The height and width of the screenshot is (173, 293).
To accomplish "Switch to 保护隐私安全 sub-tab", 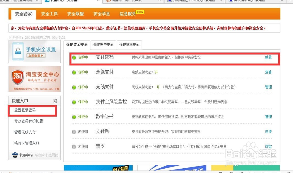I will [x=129, y=45].
